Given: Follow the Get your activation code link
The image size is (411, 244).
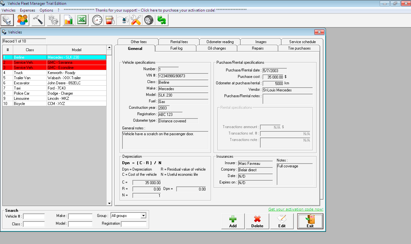Looking at the screenshot, I should 295,209.
